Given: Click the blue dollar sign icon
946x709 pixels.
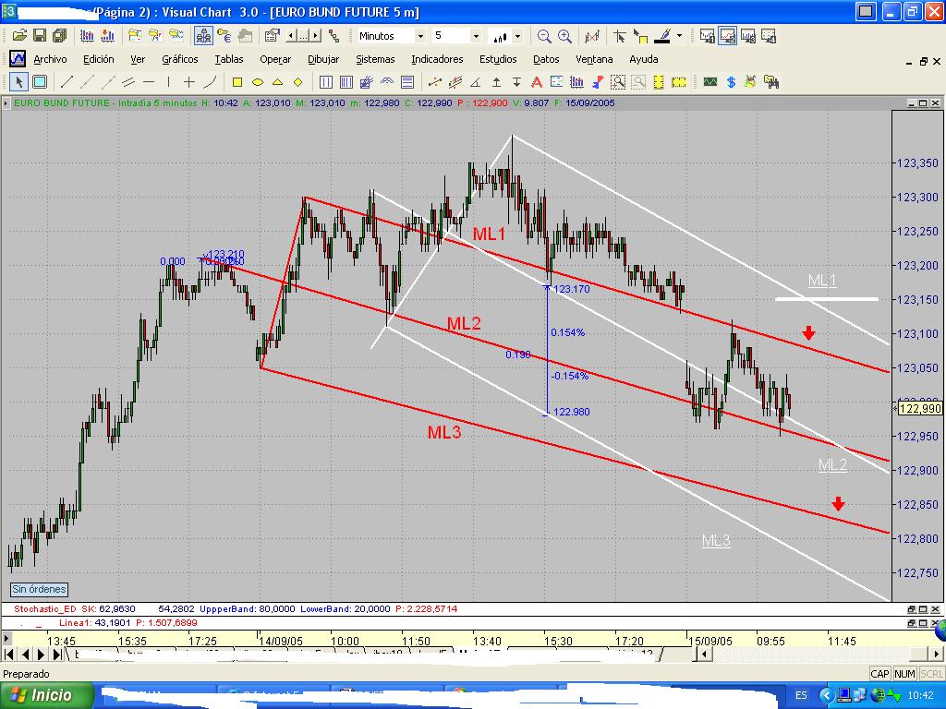Looking at the screenshot, I should [x=732, y=81].
